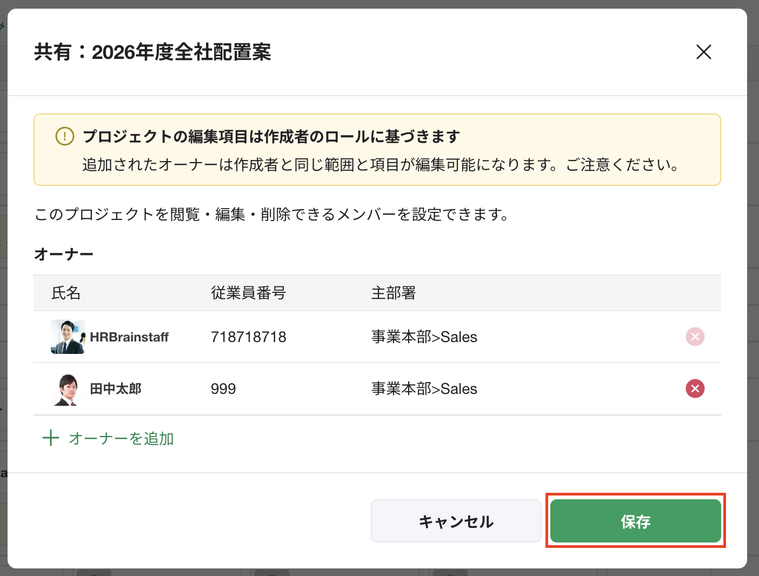Click 事業本部>Sales in the HRBrainstaff row
The height and width of the screenshot is (576, 759).
[424, 337]
